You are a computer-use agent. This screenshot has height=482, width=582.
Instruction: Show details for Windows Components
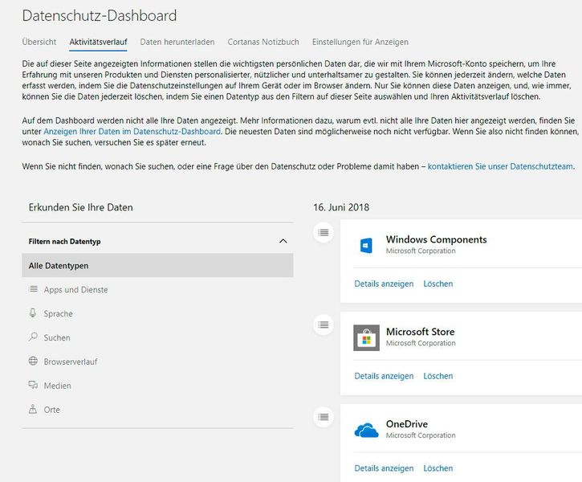pos(384,284)
